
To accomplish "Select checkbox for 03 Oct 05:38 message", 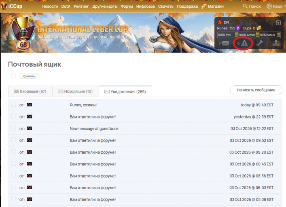I will click(x=13, y=199).
